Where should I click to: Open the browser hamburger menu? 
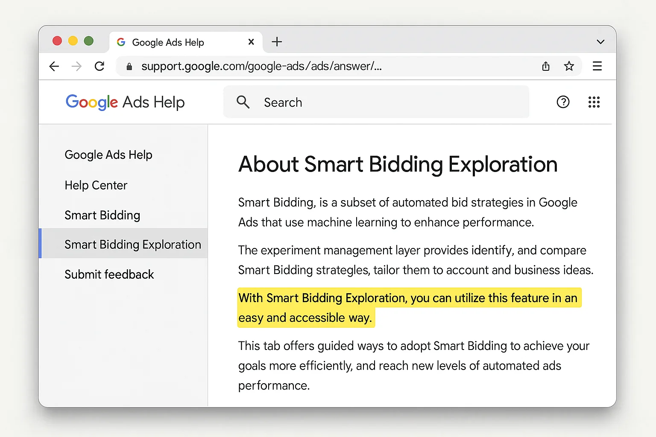597,66
